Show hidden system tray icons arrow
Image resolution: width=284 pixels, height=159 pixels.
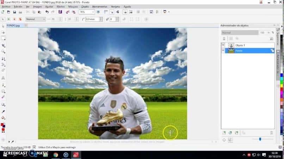[244, 155]
